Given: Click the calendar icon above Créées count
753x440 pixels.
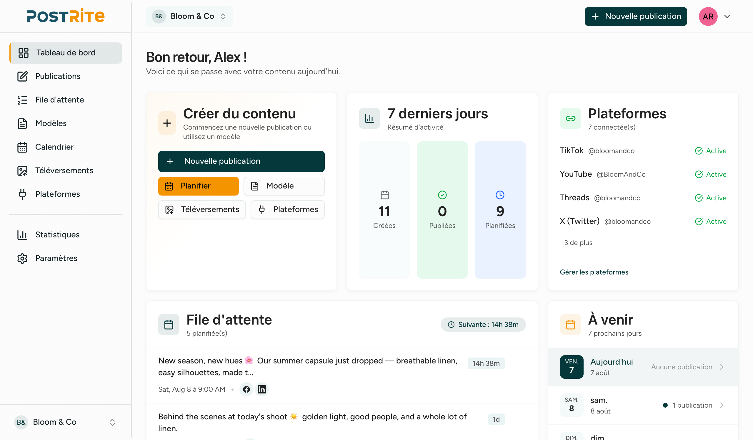Looking at the screenshot, I should click(384, 195).
